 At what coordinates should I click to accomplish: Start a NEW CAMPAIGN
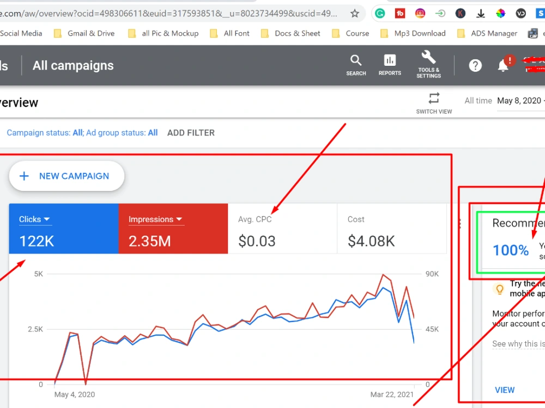[66, 176]
